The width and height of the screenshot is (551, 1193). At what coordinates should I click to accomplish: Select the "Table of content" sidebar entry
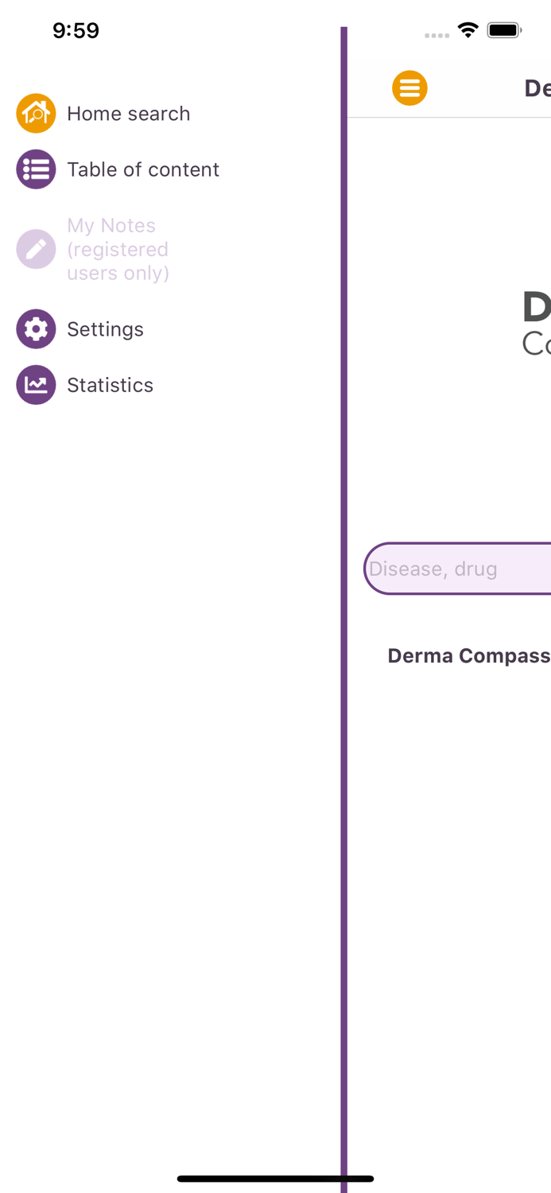[x=143, y=169]
